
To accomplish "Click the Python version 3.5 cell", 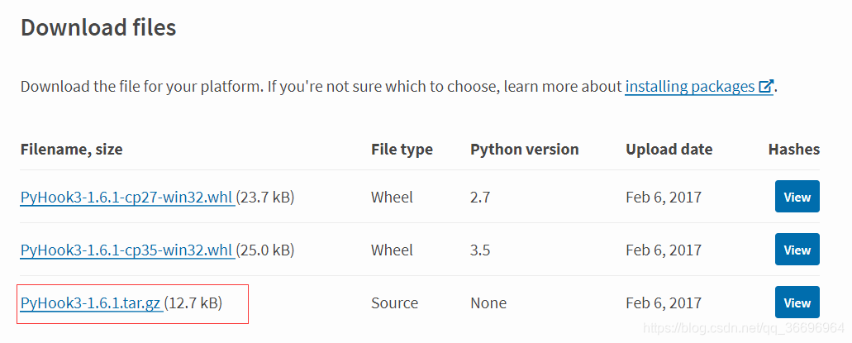I will 480,250.
